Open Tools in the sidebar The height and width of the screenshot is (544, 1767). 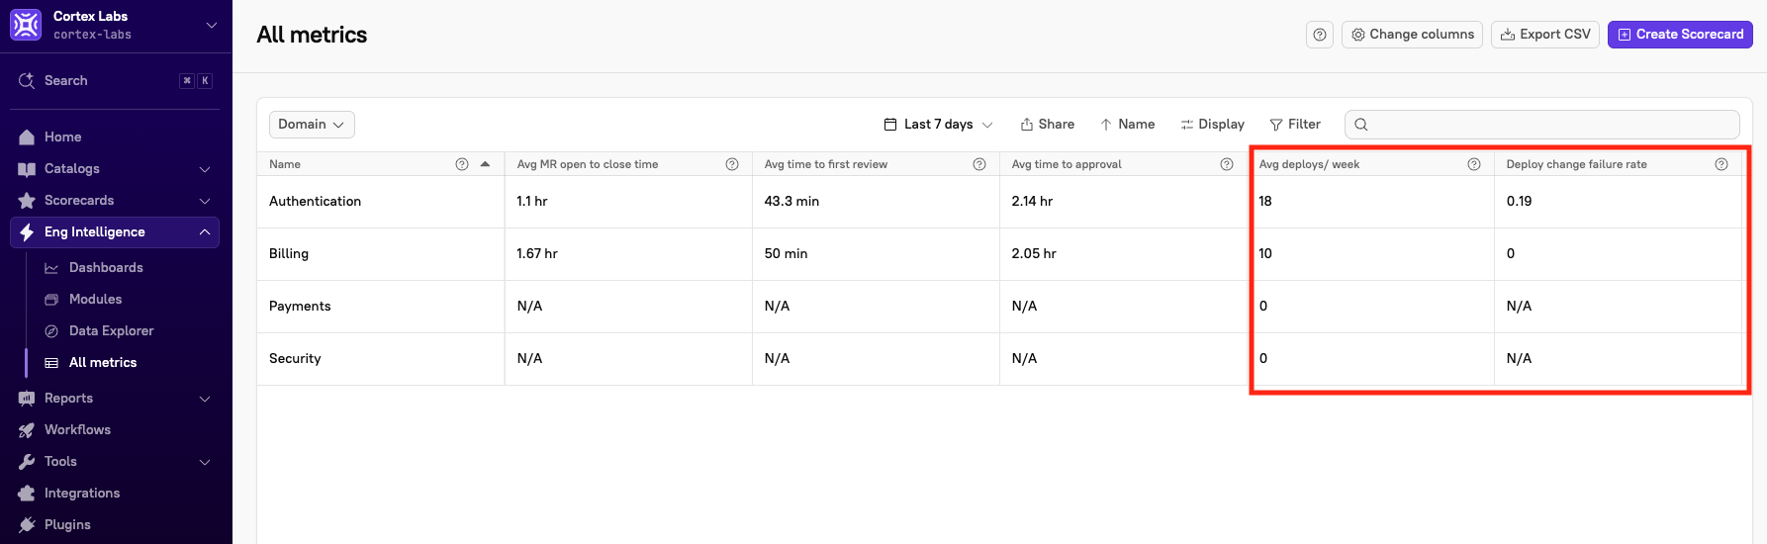tap(60, 462)
